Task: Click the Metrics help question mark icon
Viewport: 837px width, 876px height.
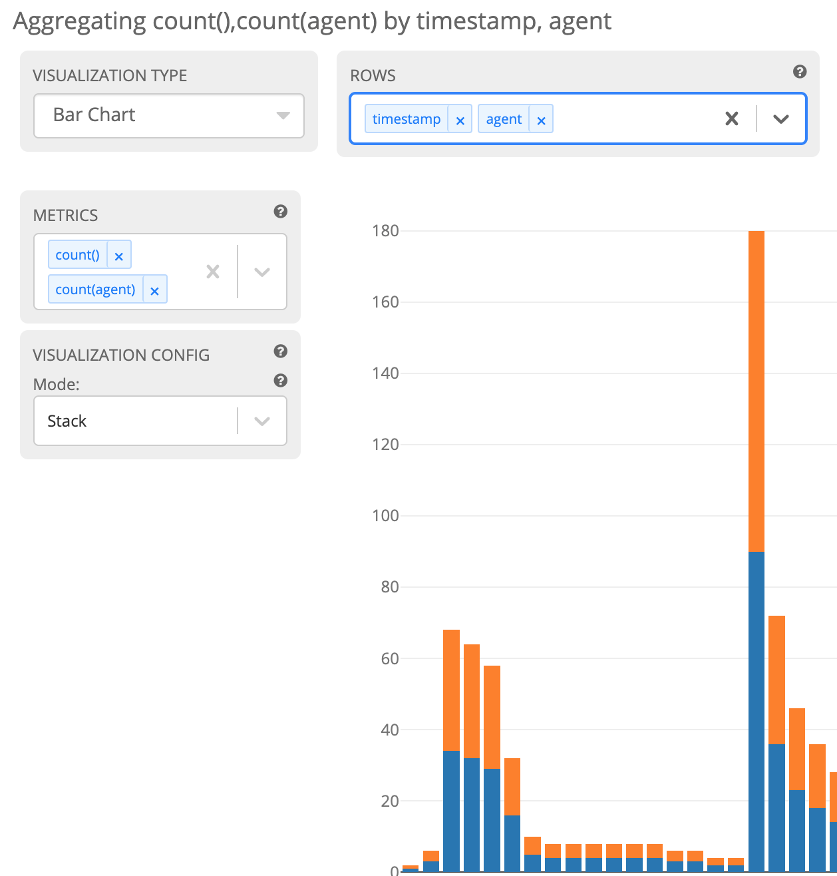Action: (x=280, y=212)
